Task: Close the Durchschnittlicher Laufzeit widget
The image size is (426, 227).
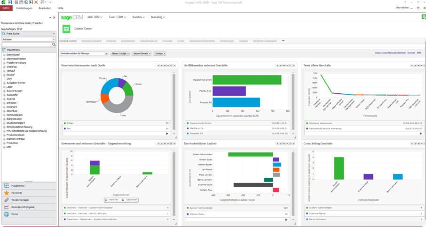Action: 294,144
